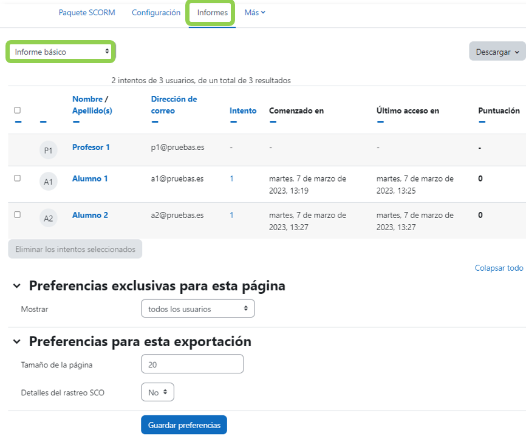Click the Tamaño de la página input field
526x436 pixels.
tap(192, 364)
